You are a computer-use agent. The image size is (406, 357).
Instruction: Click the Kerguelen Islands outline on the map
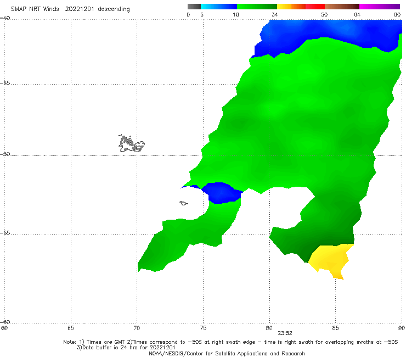[x=132, y=143]
